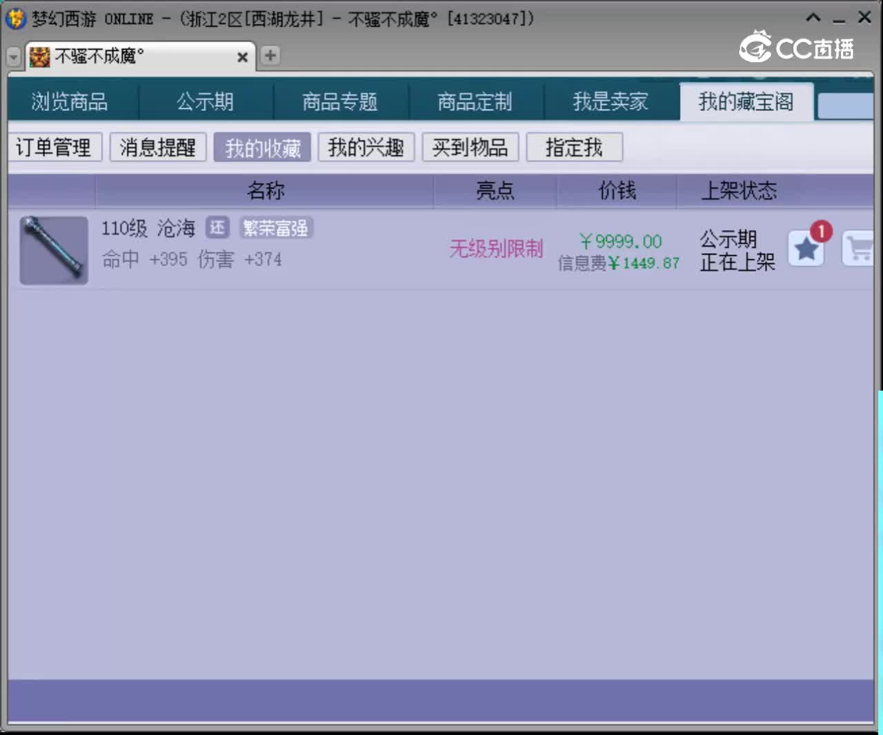Image resolution: width=883 pixels, height=735 pixels.
Task: Switch to 公示期 tab
Action: [205, 102]
